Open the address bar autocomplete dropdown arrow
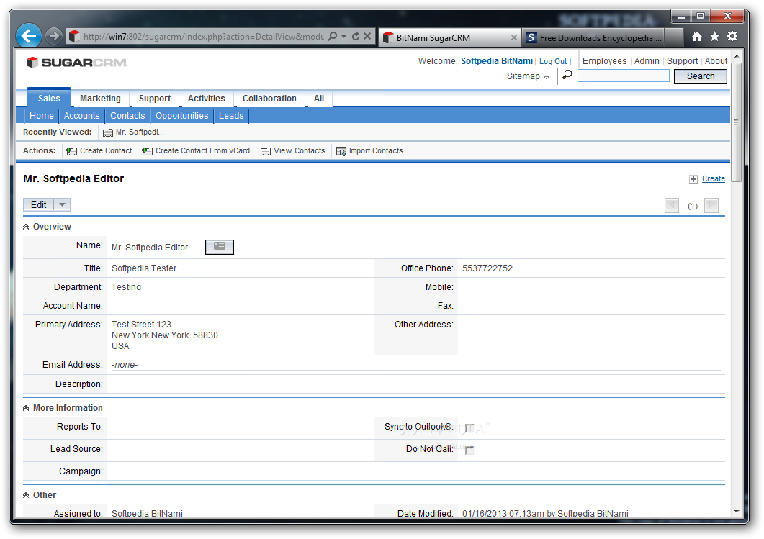The image size is (764, 539). (344, 36)
